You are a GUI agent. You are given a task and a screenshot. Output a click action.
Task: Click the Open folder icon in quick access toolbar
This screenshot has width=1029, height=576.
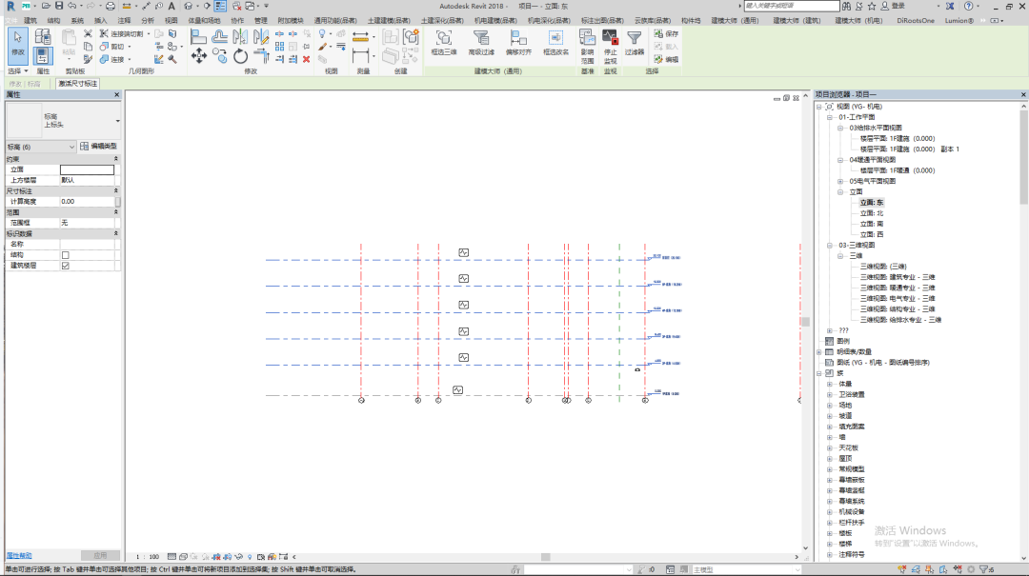click(46, 6)
